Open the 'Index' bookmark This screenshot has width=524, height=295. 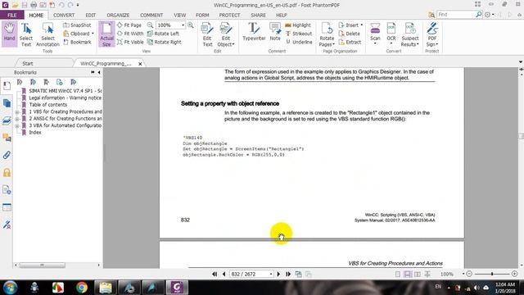[35, 133]
